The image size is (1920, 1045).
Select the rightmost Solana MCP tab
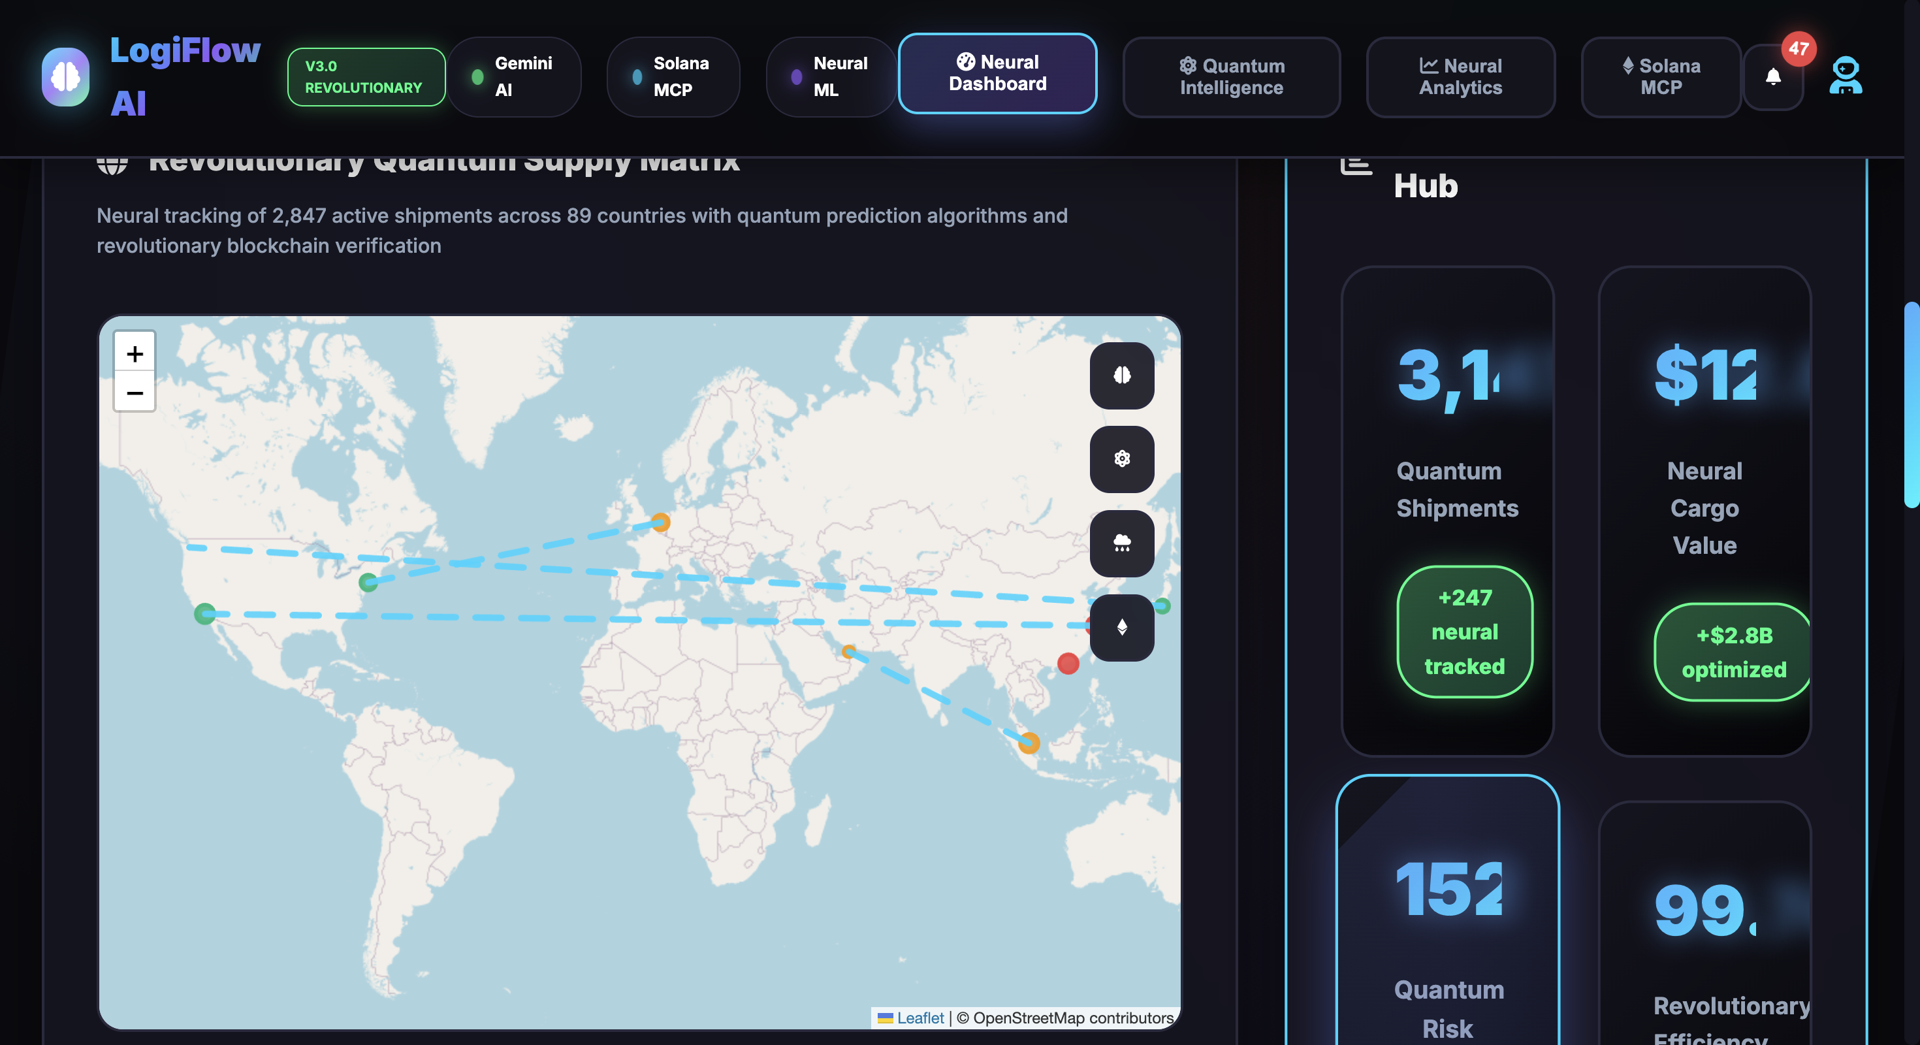pyautogui.click(x=1661, y=77)
